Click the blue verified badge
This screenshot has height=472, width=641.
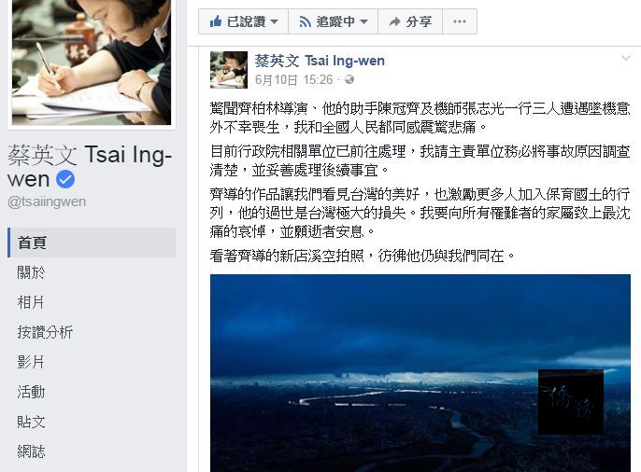(x=65, y=179)
